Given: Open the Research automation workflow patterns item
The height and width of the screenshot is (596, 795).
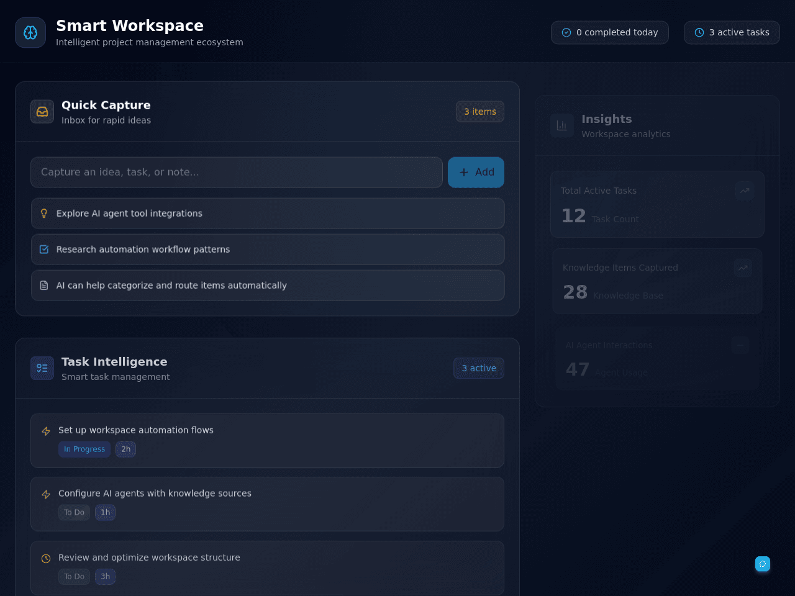Looking at the screenshot, I should point(268,250).
